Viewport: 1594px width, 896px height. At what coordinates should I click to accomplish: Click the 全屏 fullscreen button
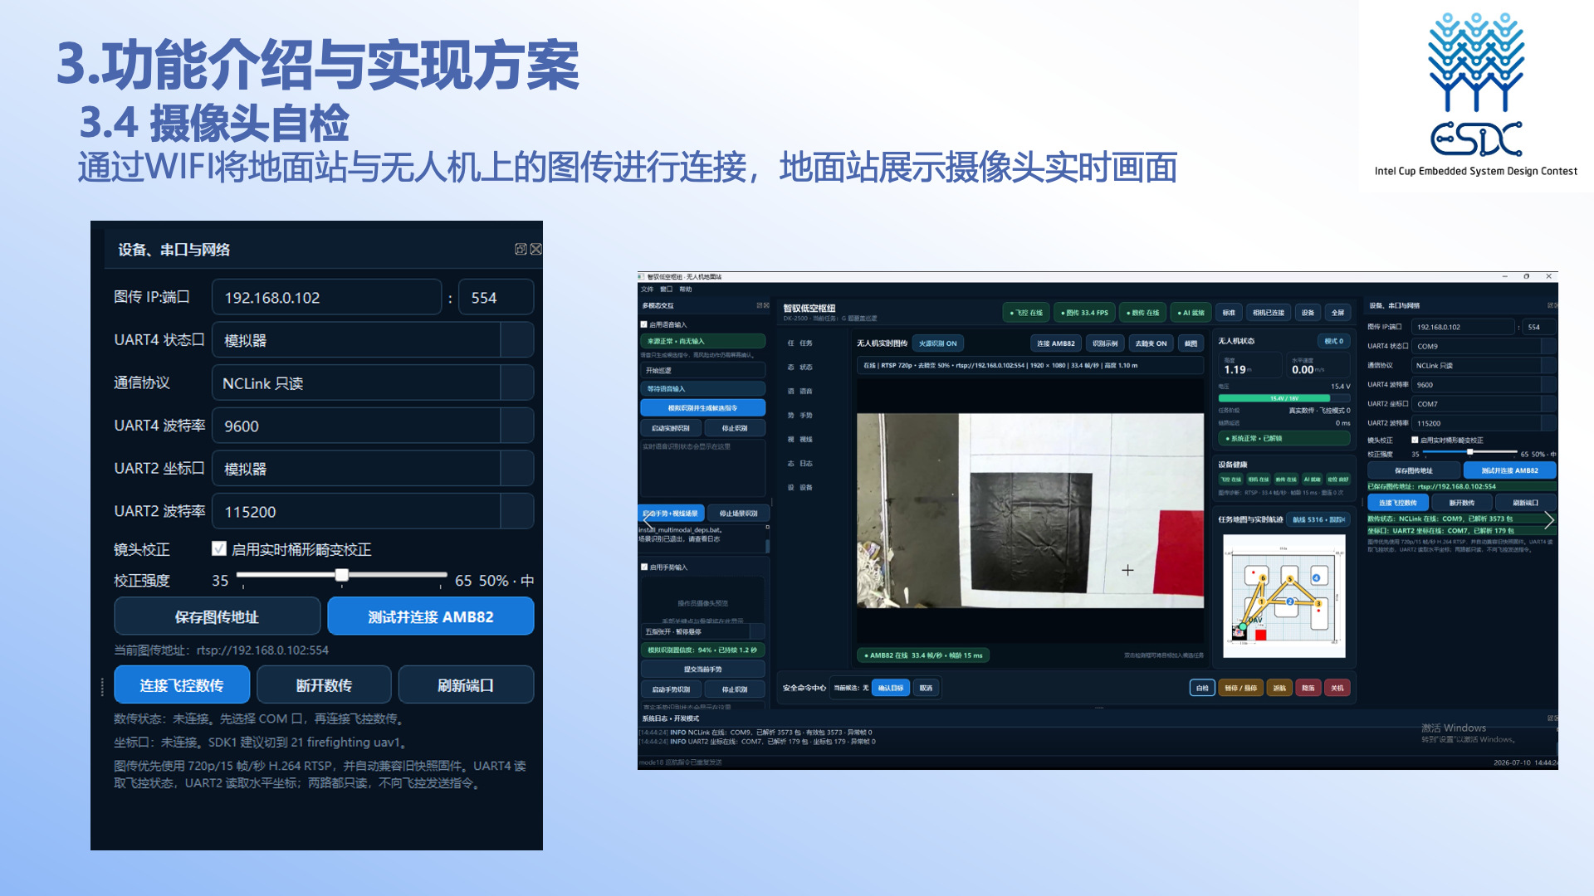click(x=1337, y=313)
